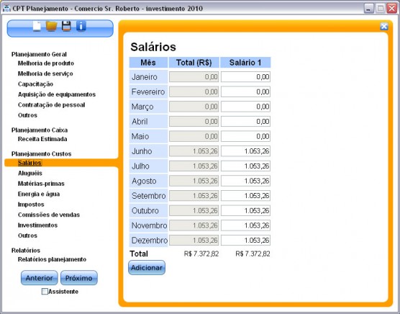Go to the next step with Próximo
This screenshot has width=400, height=314.
click(x=79, y=278)
